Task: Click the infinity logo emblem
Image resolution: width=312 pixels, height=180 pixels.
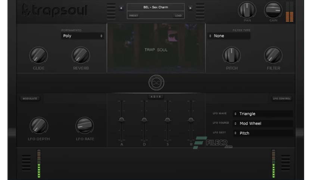Action: coord(156,83)
